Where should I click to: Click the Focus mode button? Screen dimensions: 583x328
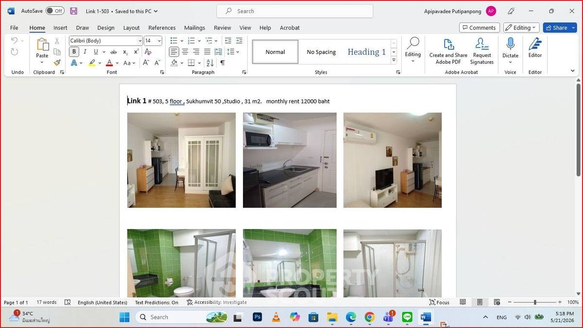point(439,302)
